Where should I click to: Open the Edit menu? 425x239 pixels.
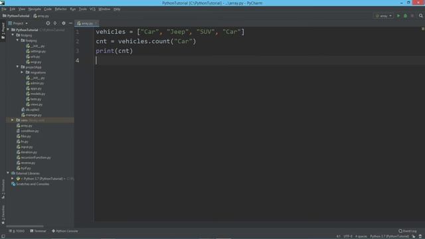(x=13, y=9)
